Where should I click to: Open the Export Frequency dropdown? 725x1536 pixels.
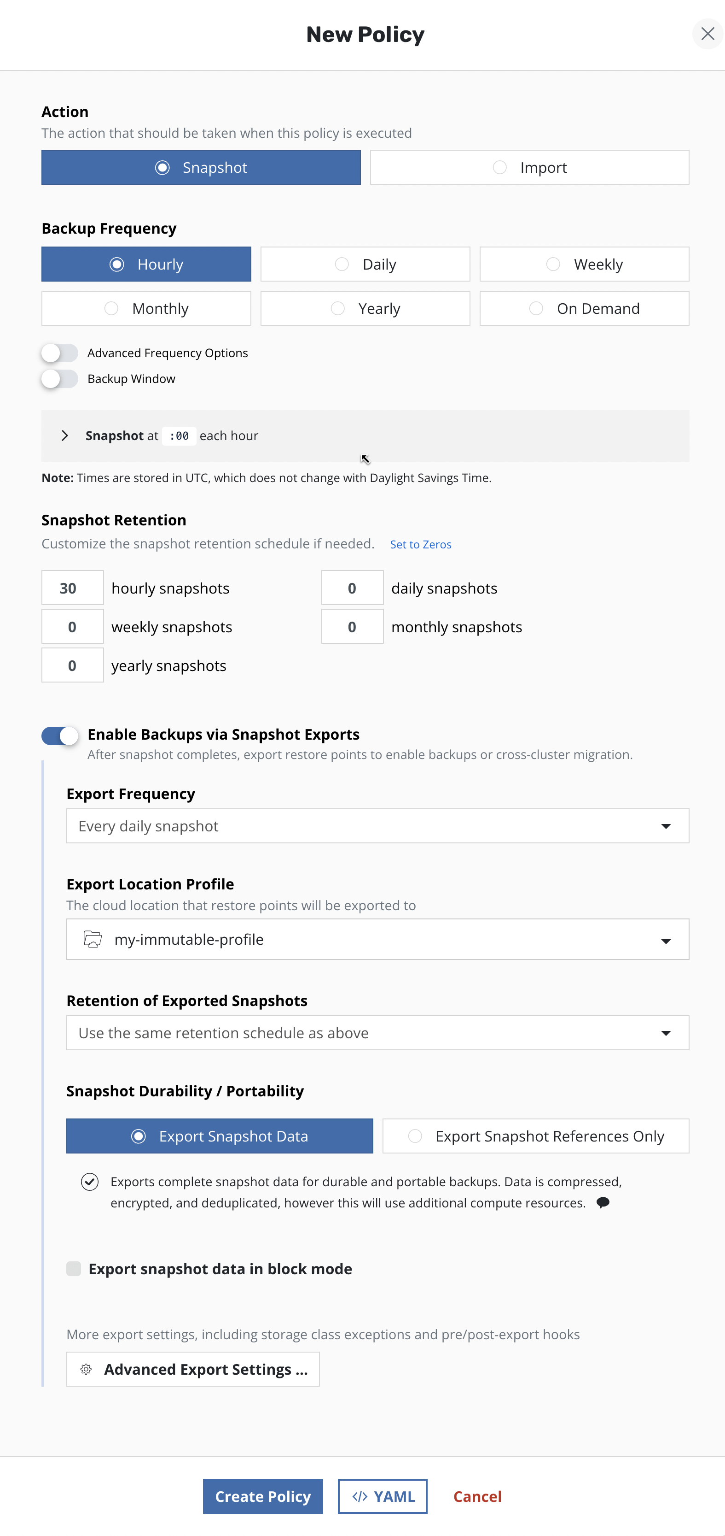pos(377,826)
